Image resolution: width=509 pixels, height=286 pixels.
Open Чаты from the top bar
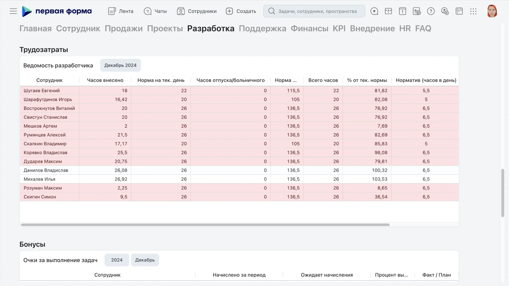tap(155, 11)
